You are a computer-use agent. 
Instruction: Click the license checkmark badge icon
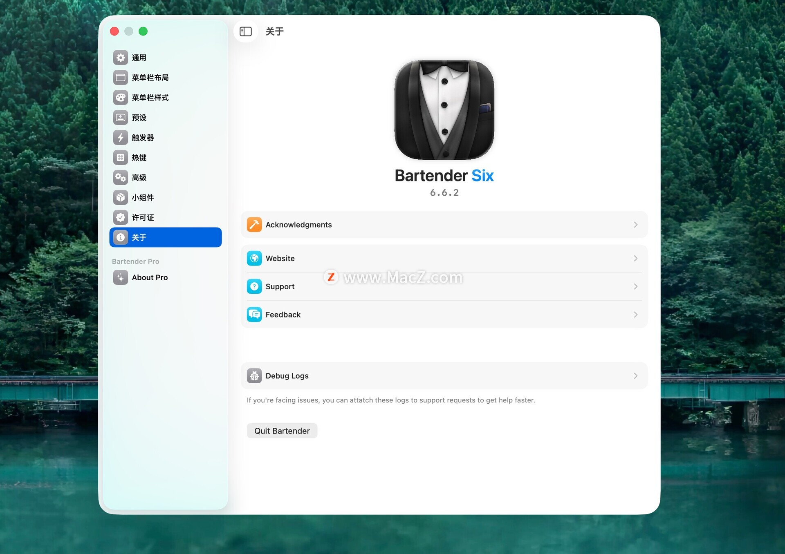coord(120,218)
